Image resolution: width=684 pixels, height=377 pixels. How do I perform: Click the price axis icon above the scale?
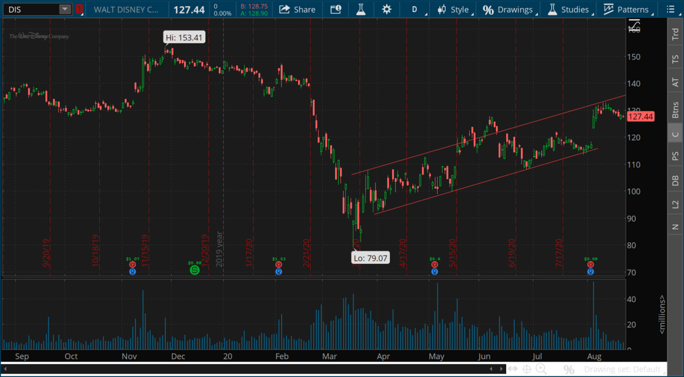[633, 24]
